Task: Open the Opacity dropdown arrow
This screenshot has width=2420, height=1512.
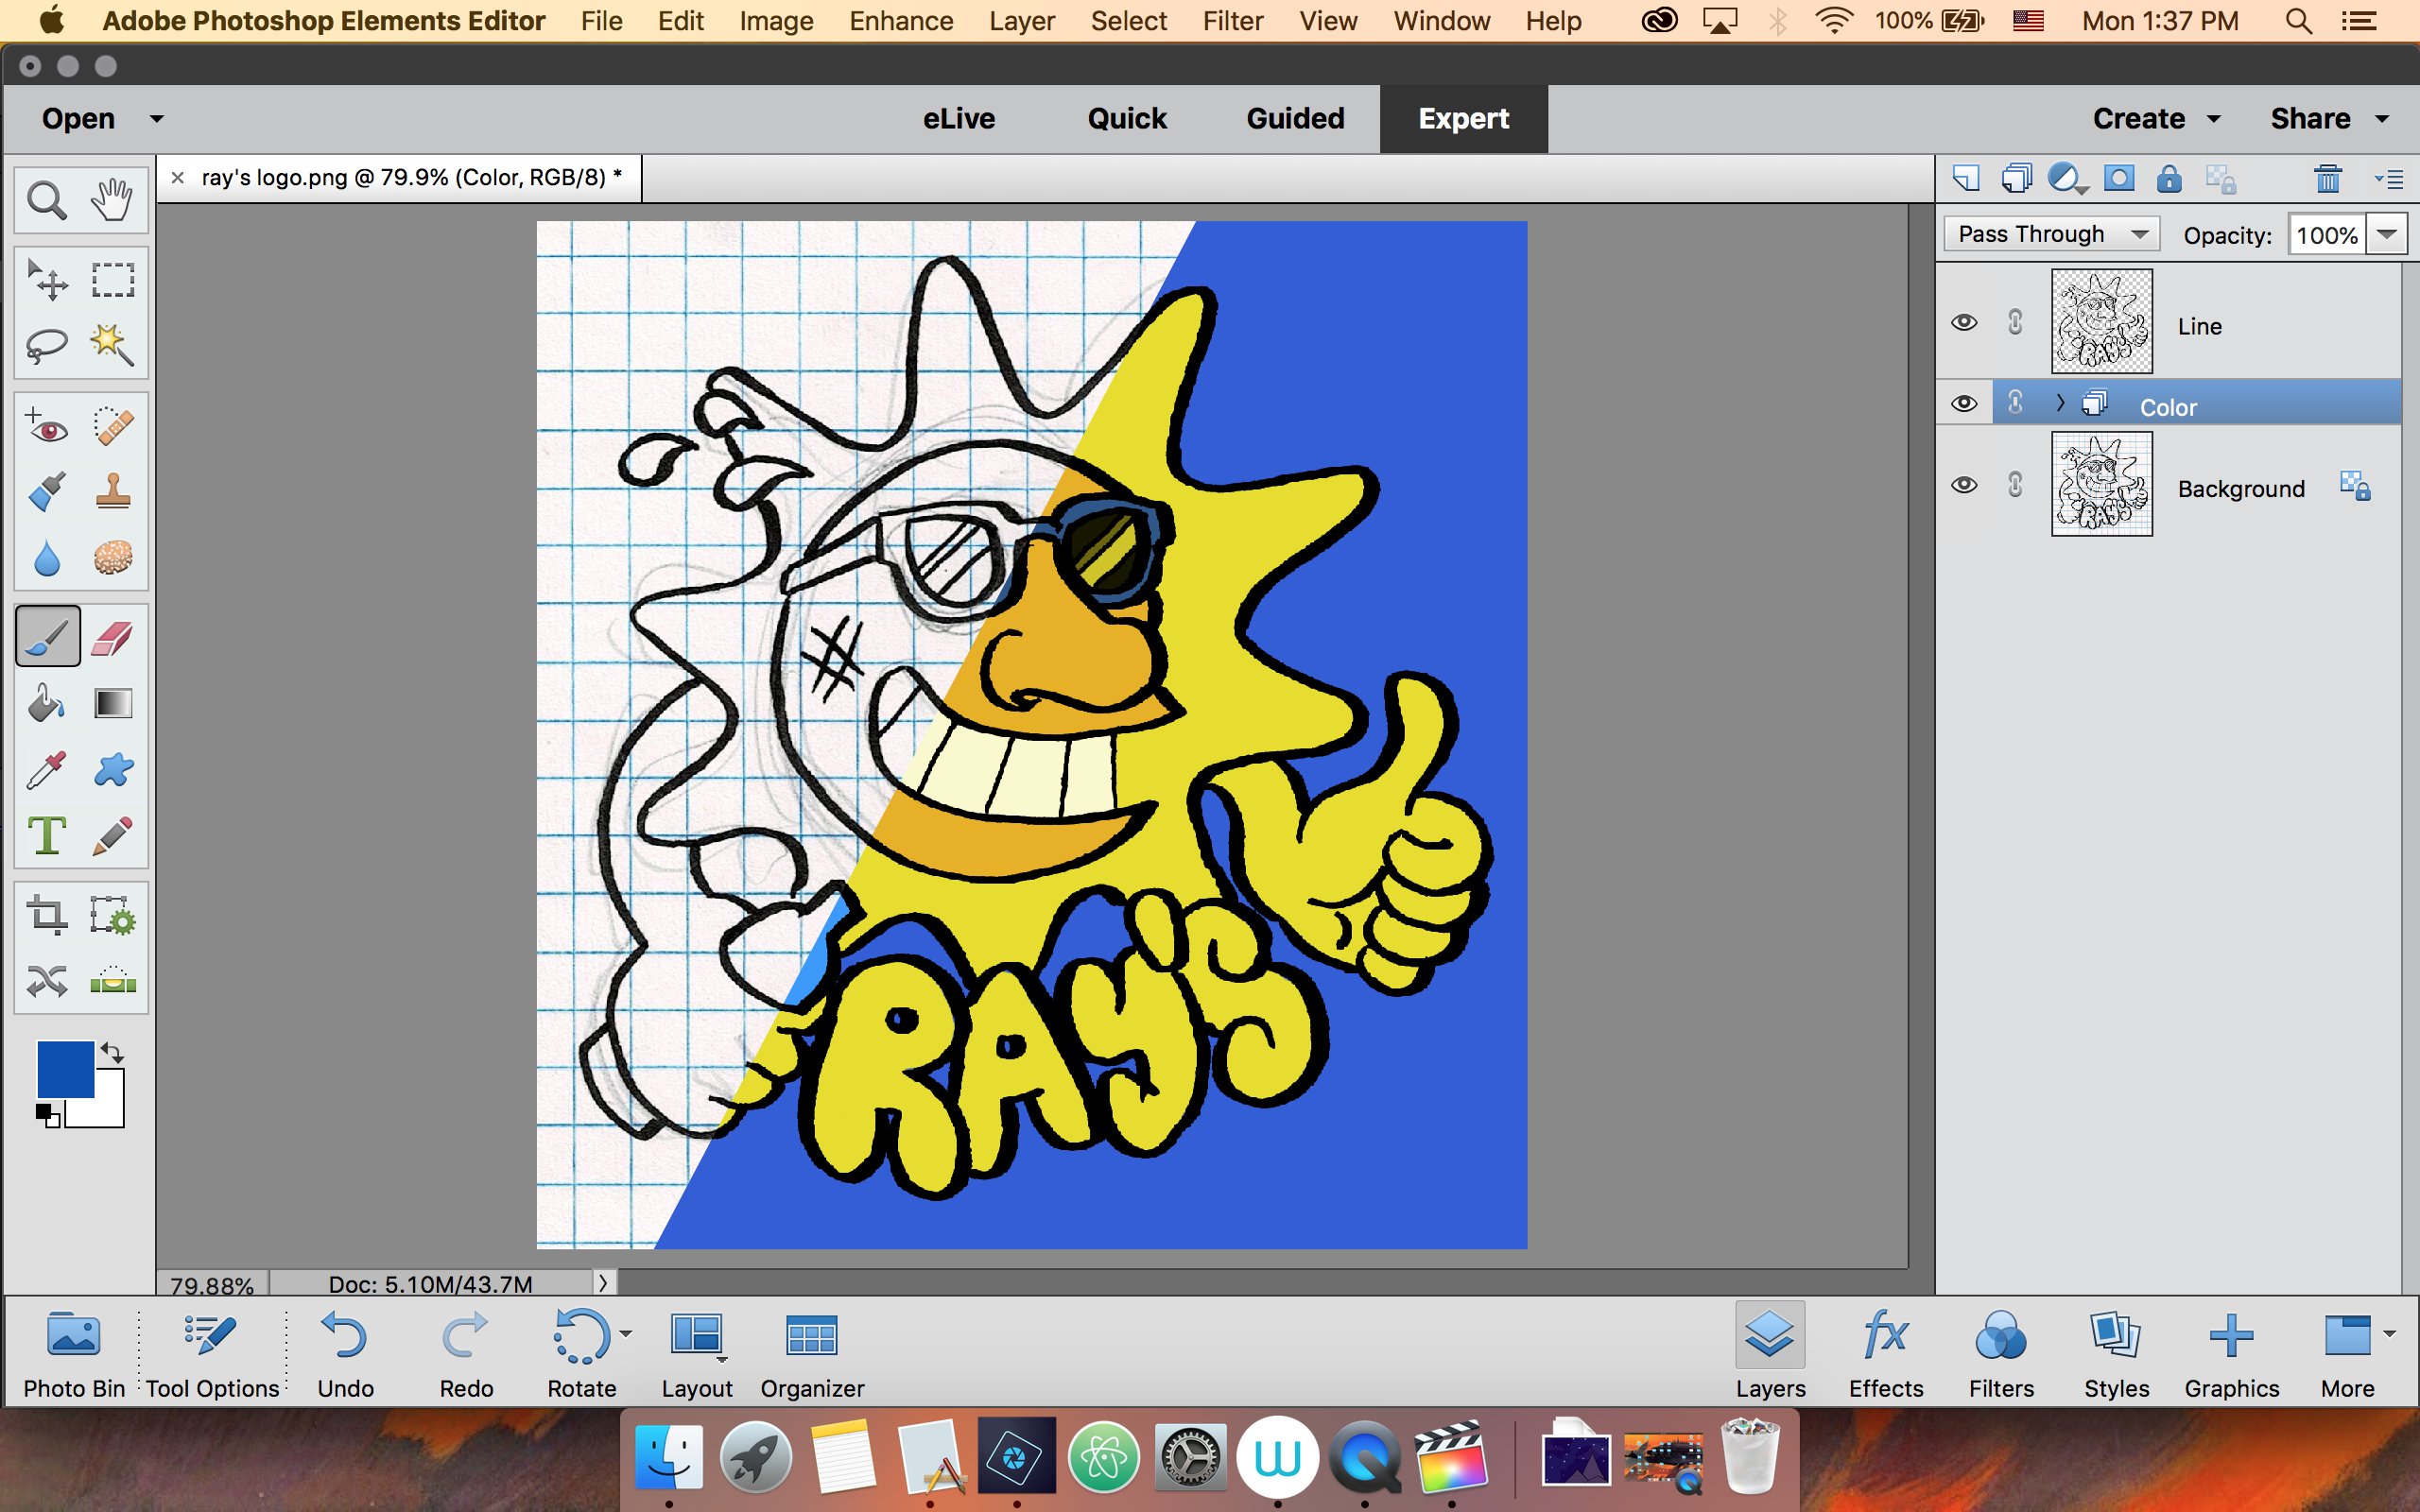Action: 2387,234
